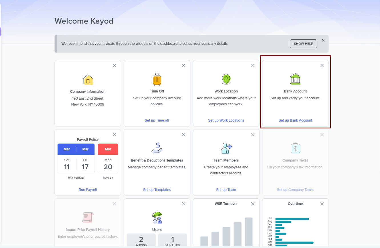Click the Benefit & Deductions hand-dollar icon
This screenshot has width=380, height=248.
pos(157,148)
